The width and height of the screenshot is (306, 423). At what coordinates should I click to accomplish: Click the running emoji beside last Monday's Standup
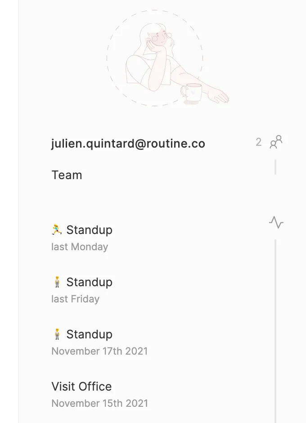[x=57, y=230]
